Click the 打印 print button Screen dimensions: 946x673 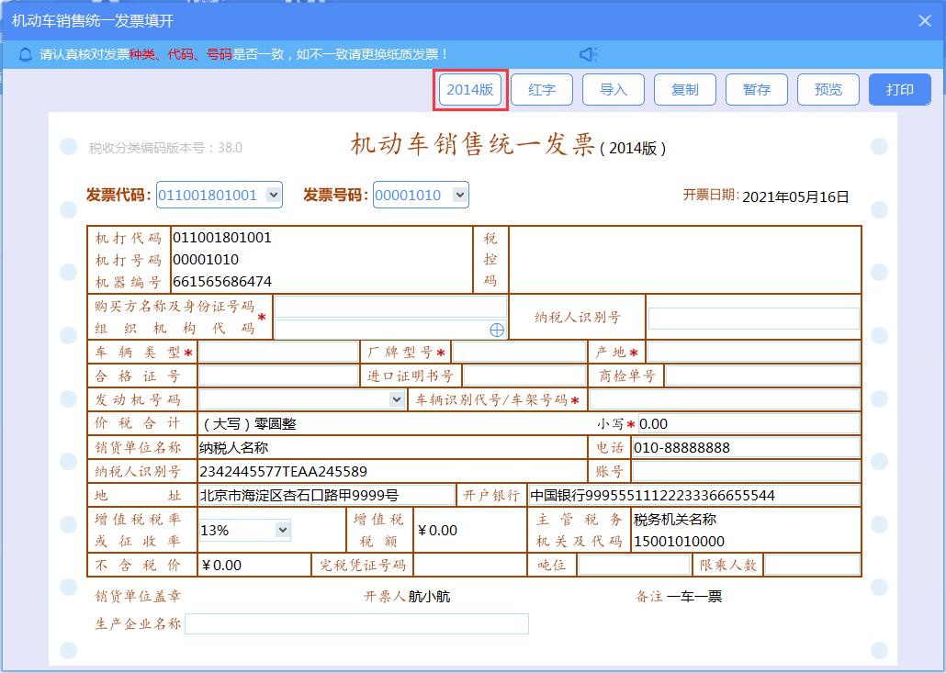tap(899, 89)
